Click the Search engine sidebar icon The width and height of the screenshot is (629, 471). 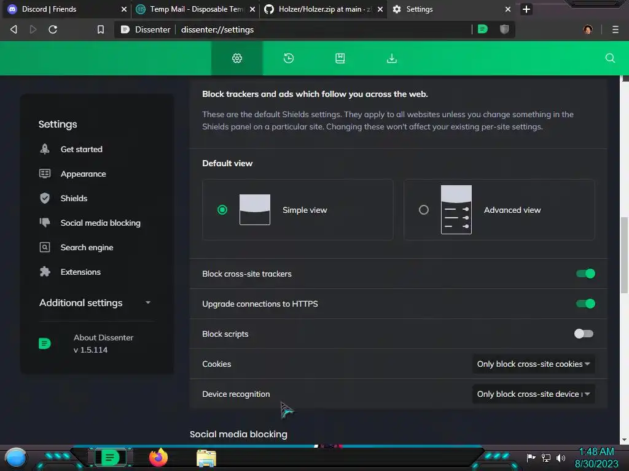pyautogui.click(x=44, y=247)
